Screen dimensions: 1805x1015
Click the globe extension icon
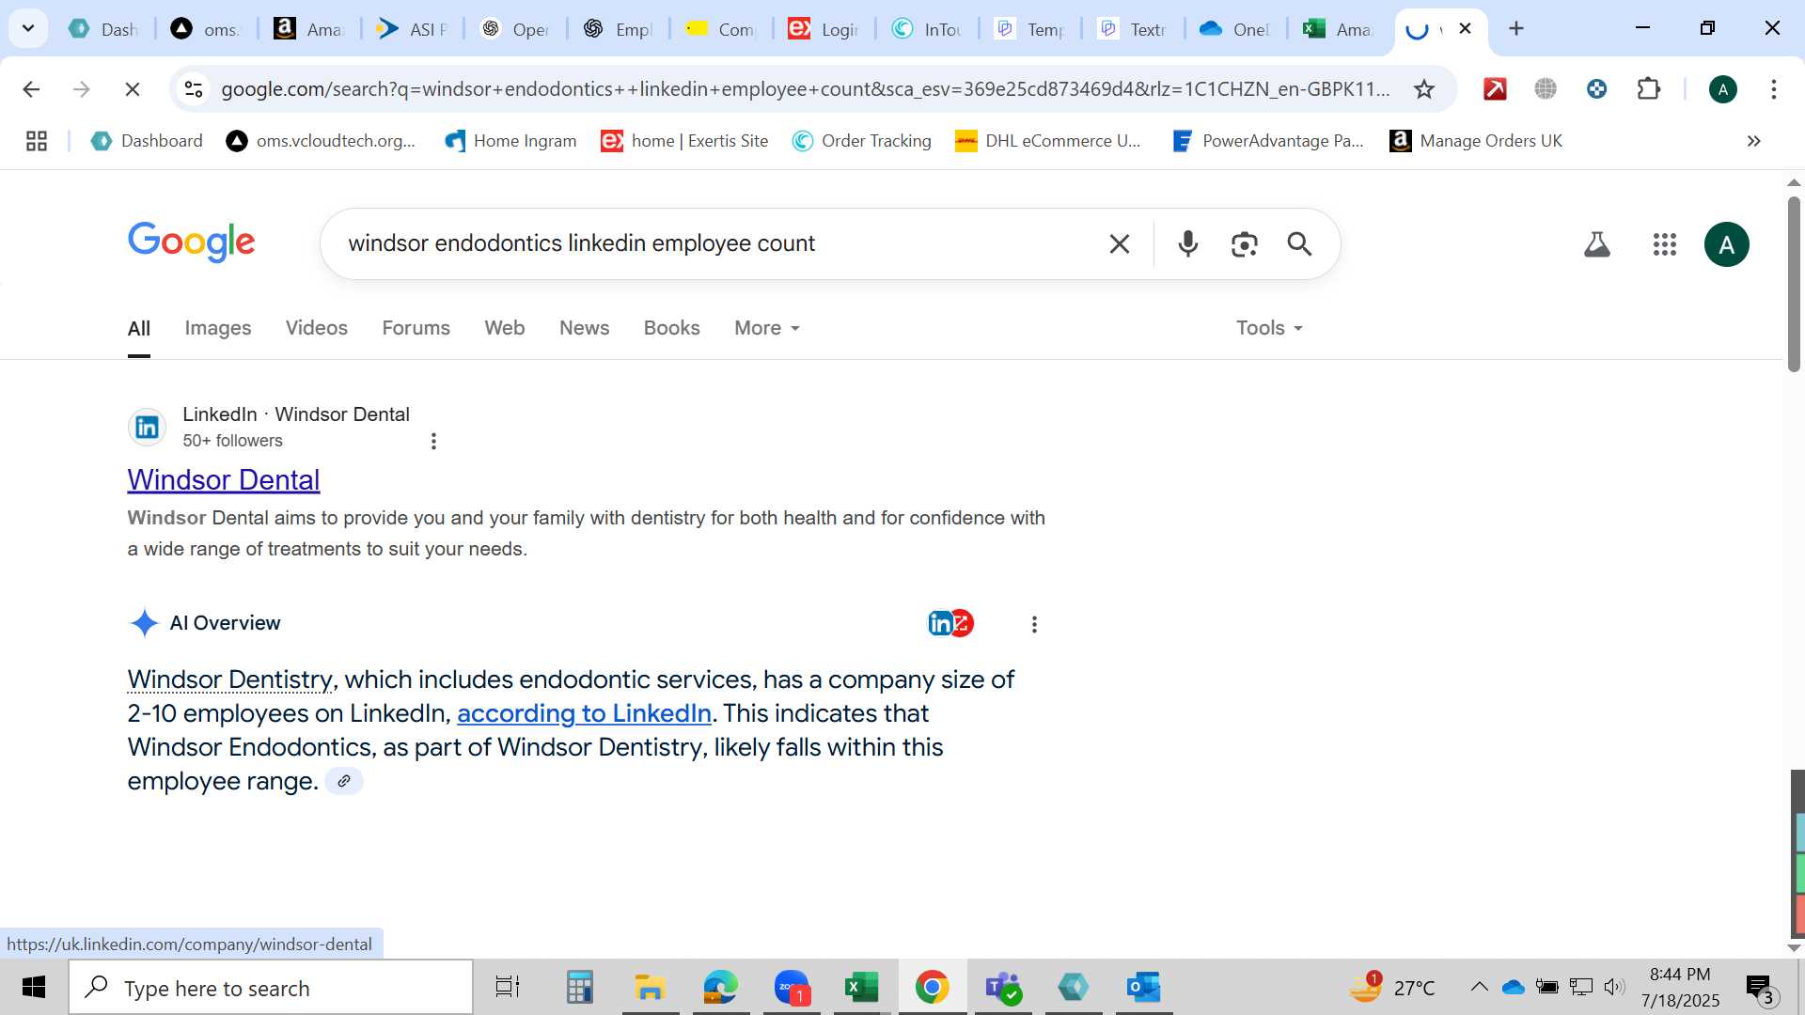click(x=1546, y=89)
